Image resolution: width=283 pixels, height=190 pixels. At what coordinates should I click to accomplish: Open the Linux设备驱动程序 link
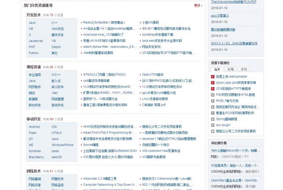pos(155,99)
